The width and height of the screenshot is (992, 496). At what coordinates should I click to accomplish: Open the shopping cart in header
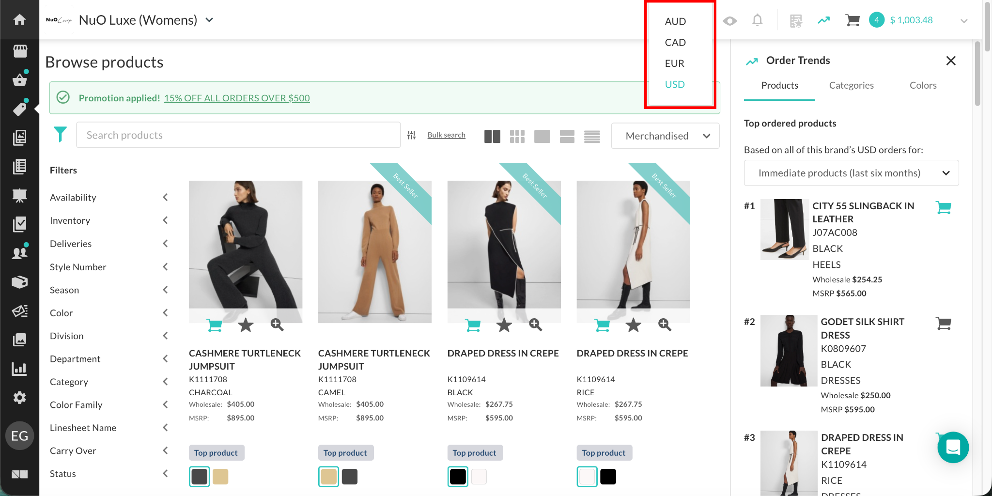click(852, 20)
